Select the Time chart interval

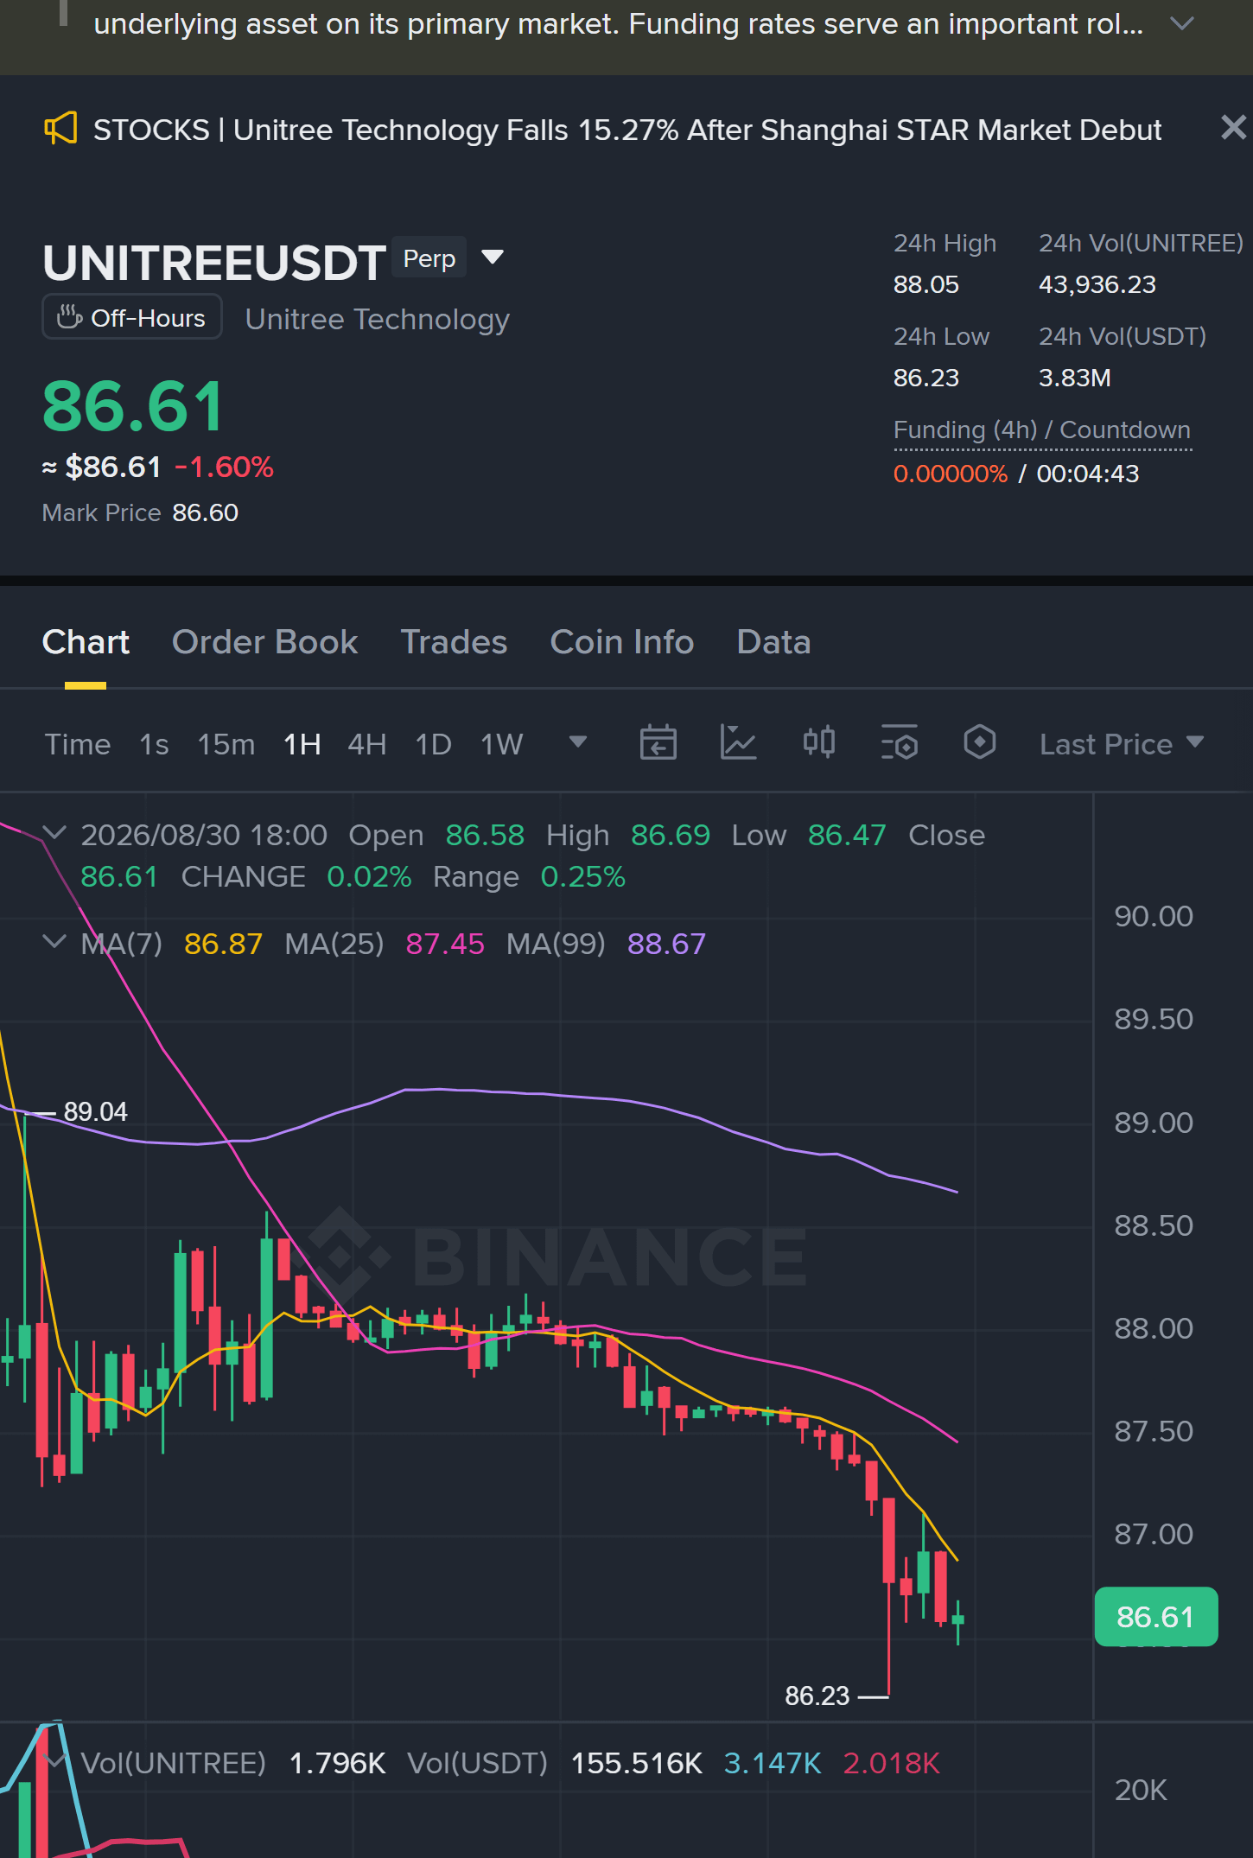(78, 744)
